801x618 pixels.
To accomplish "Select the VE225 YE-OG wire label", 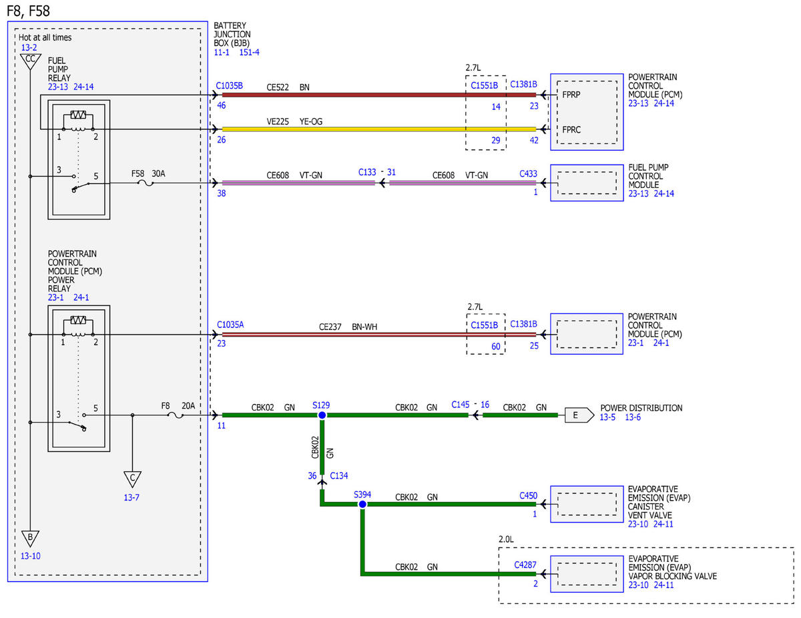I will coord(296,121).
